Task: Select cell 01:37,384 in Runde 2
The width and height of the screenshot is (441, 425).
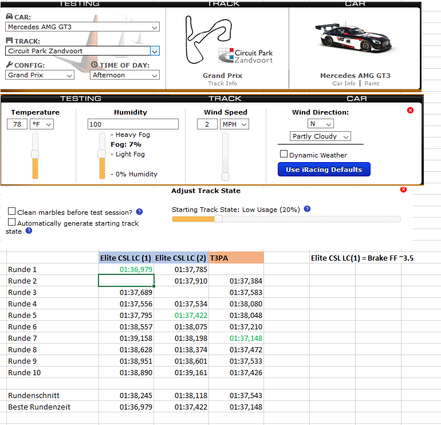Action: [236, 281]
